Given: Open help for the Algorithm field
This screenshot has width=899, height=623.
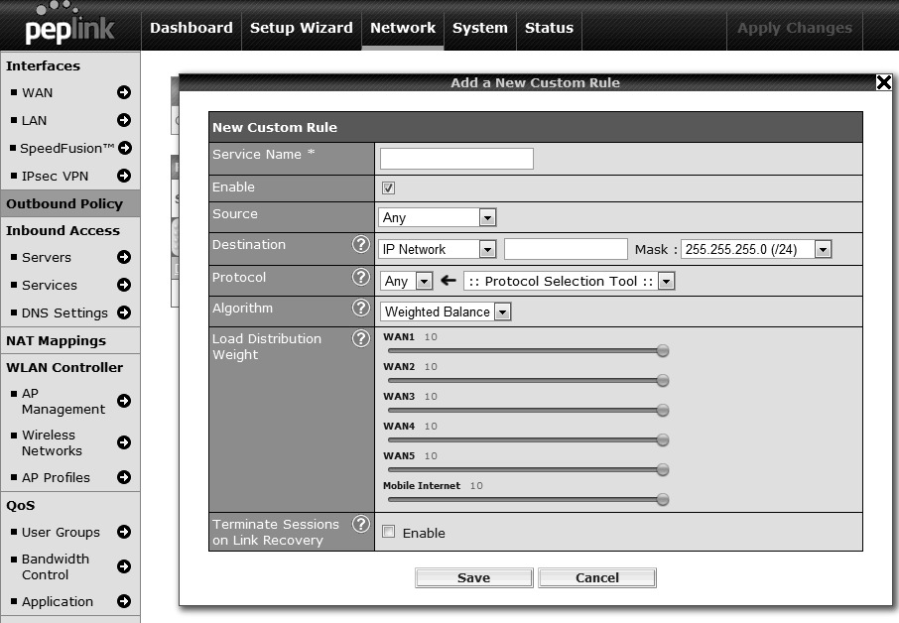Looking at the screenshot, I should pos(360,309).
